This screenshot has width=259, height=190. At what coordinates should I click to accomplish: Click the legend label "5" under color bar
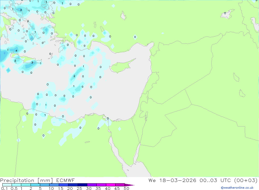coord(40,188)
